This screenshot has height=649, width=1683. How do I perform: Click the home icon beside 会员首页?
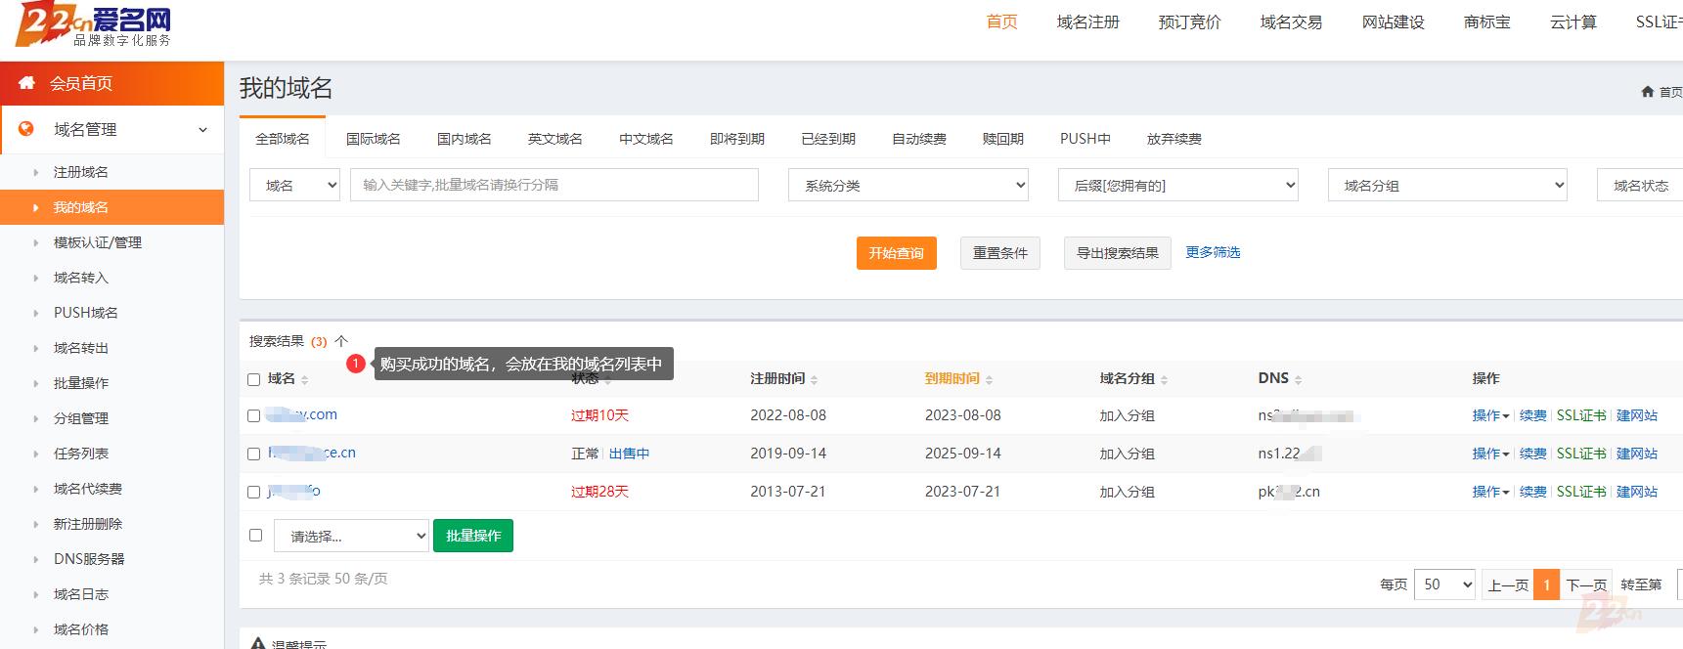pos(26,83)
